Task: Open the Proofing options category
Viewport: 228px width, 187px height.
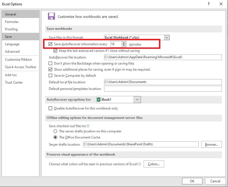Action: pos(21,29)
